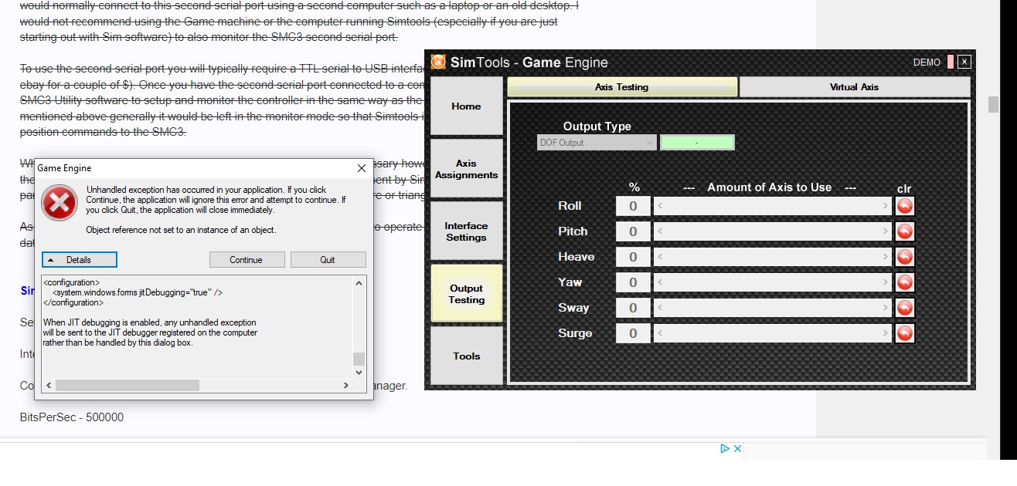Close the SimTools Game Engine window
The height and width of the screenshot is (486, 1017).
pos(964,62)
